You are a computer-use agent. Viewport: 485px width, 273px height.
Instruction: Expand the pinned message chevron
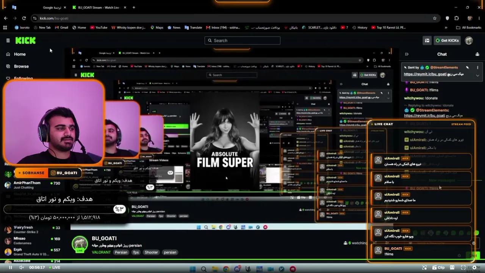[477, 75]
